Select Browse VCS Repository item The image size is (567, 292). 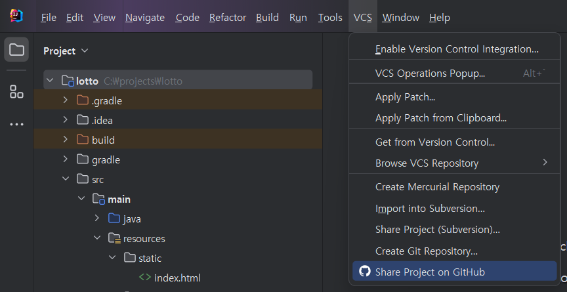455,163
